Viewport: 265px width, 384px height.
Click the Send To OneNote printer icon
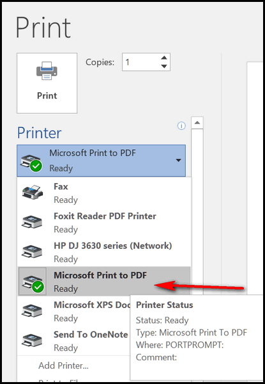[32, 340]
